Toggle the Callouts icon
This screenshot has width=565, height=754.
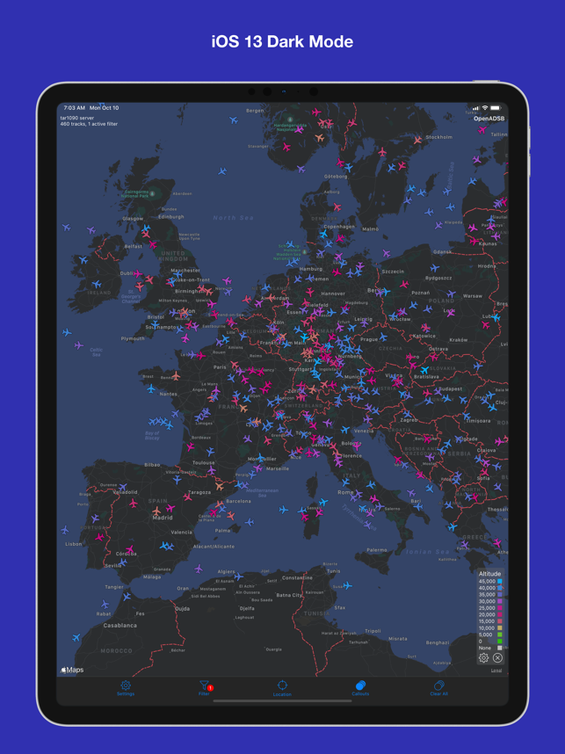(x=360, y=687)
